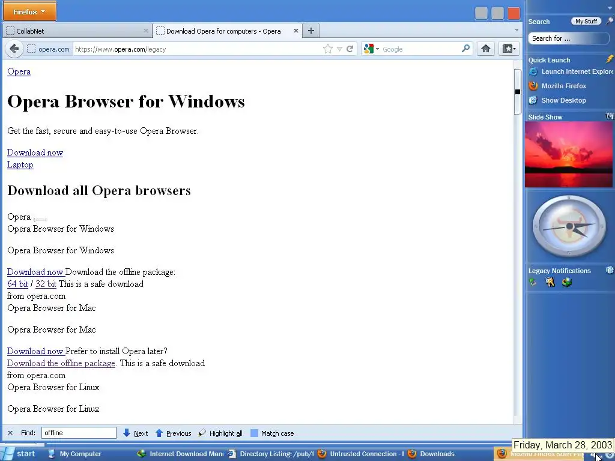The width and height of the screenshot is (615, 461).
Task: Click the opera.com site identity box
Action: pos(48,49)
